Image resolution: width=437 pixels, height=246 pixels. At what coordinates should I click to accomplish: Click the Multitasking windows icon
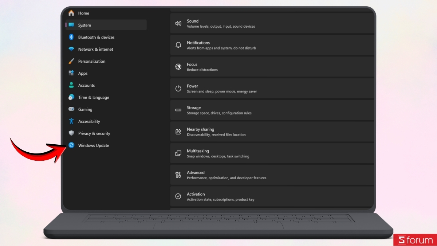[178, 153]
